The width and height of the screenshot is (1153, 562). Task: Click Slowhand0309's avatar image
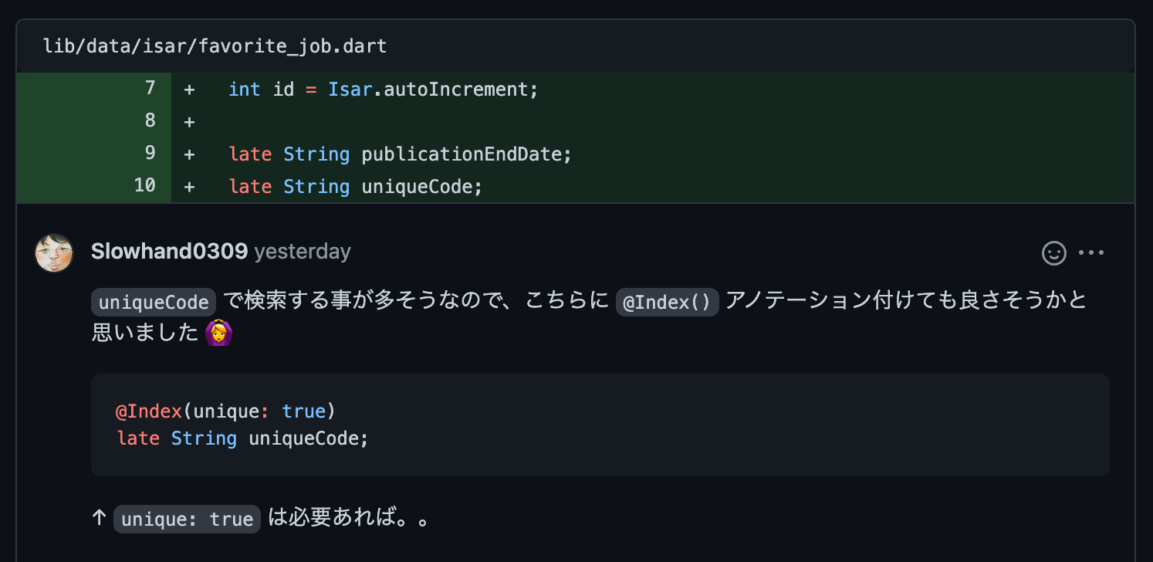[x=54, y=253]
